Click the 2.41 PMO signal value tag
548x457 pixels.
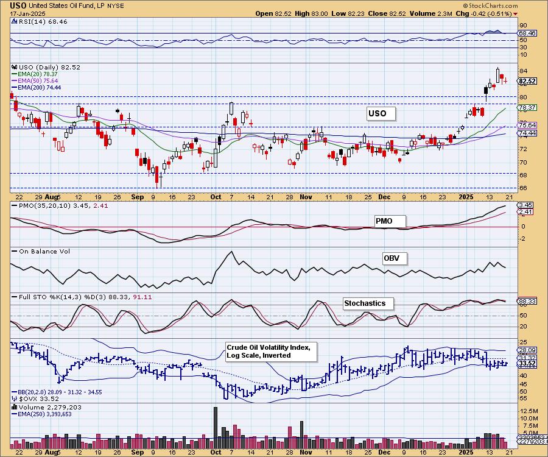(x=525, y=212)
